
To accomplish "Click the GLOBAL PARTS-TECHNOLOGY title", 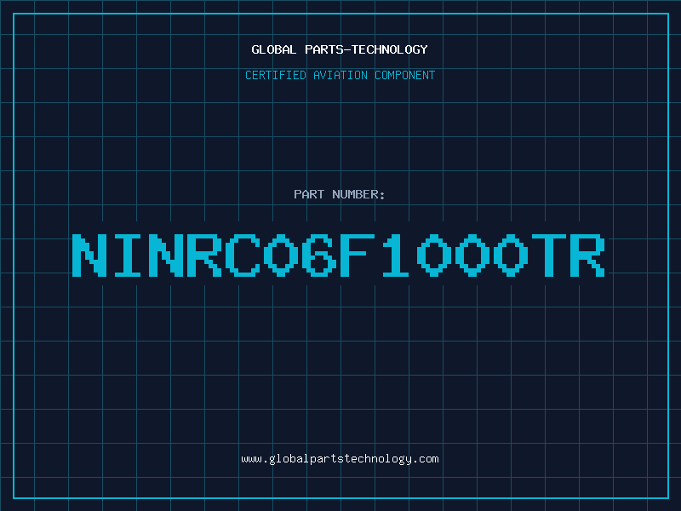I will [340, 49].
